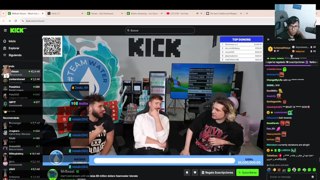Viewport: 320px width, 180px height.
Task: Click ijenz avatar in recommended list
Action: point(5,163)
